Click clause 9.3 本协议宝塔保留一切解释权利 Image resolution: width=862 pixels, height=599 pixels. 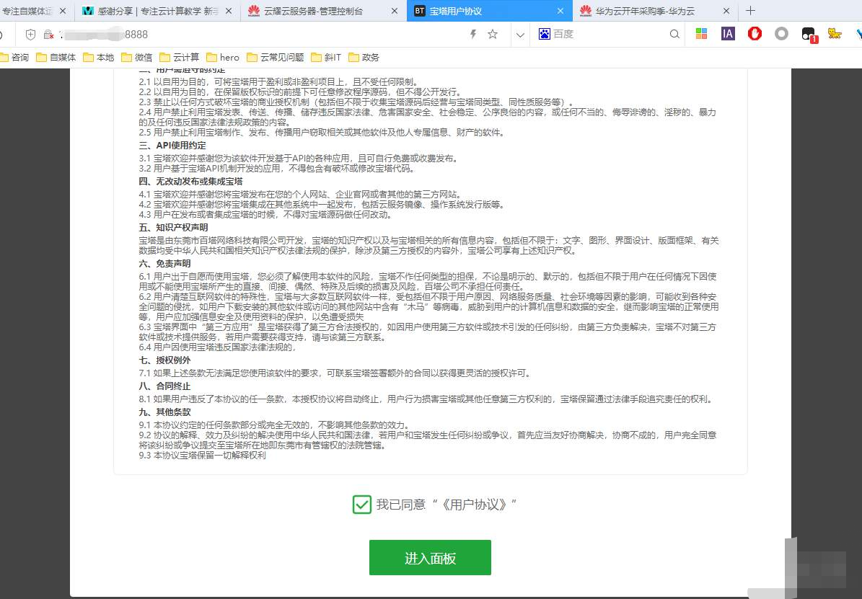tap(202, 455)
